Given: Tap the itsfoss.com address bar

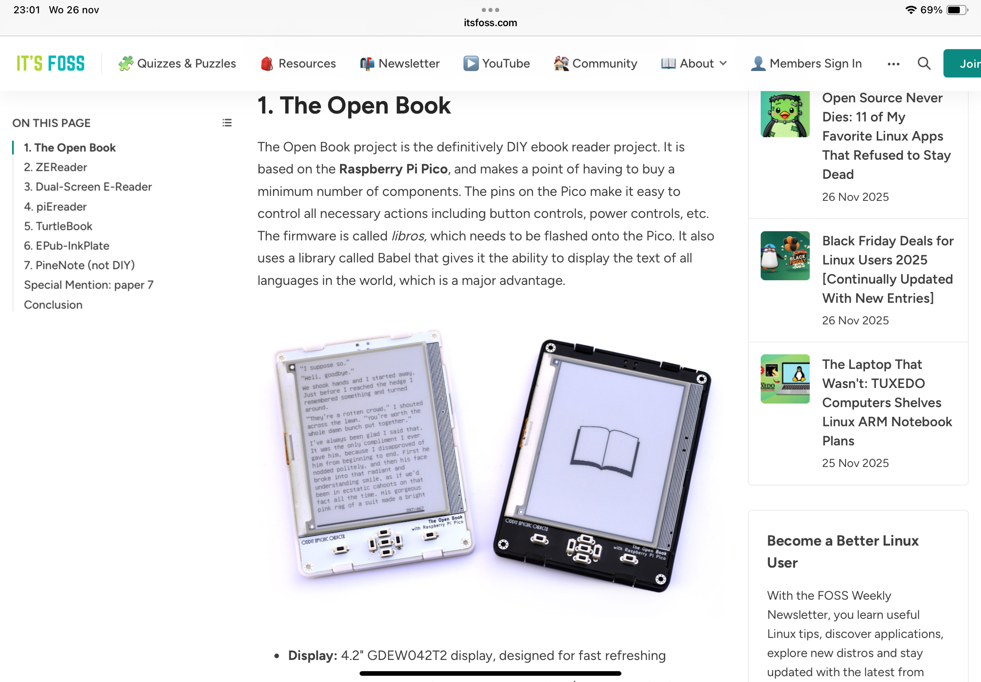Looking at the screenshot, I should point(490,22).
